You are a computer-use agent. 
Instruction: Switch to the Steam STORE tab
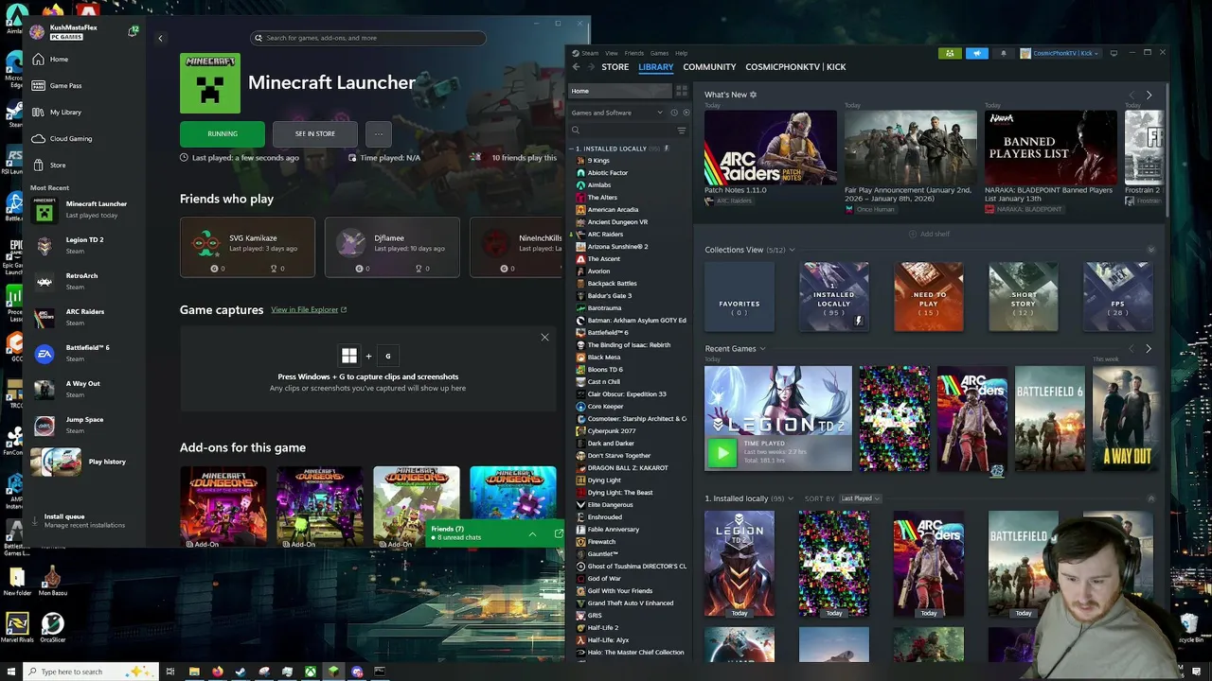(x=615, y=67)
